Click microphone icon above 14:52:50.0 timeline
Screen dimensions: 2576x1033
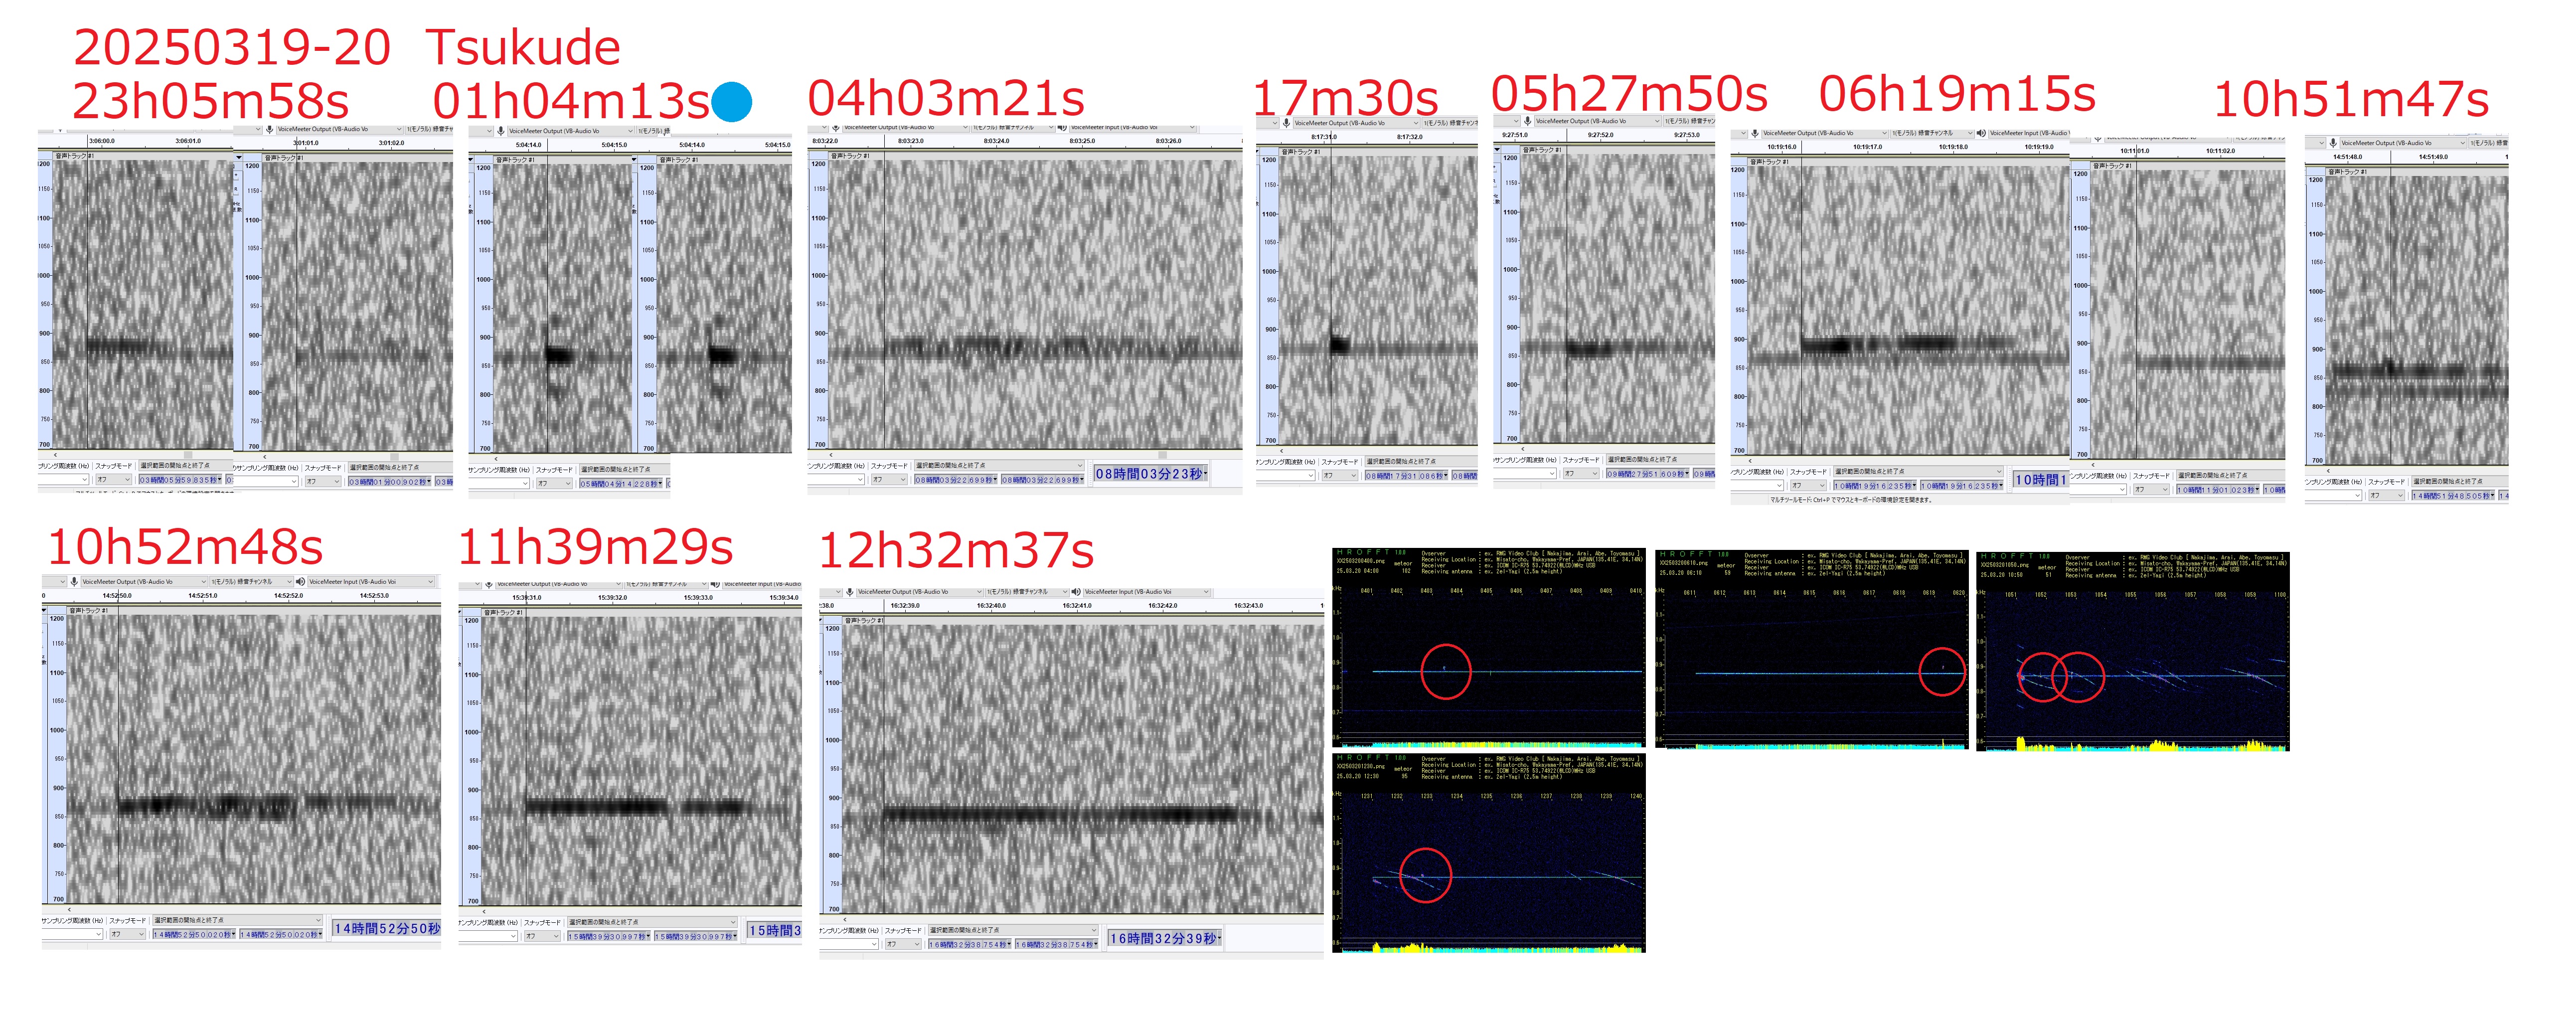tap(74, 581)
